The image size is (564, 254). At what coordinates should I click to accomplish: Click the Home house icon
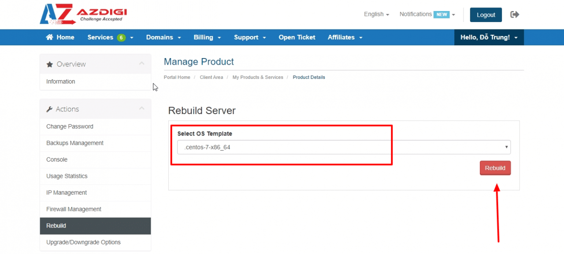tap(50, 37)
